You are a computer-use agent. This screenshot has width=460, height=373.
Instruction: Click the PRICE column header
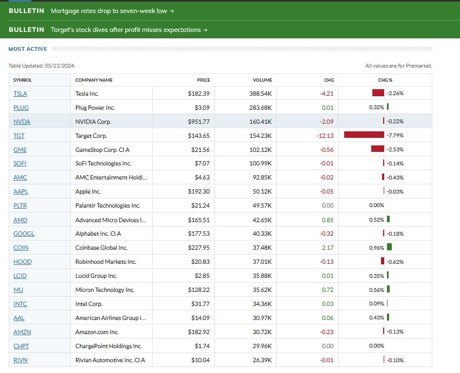203,80
